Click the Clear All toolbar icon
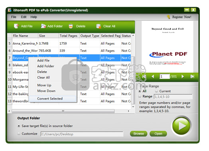Image resolution: width=209 pixels, height=151 pixels. pyautogui.click(x=99, y=26)
